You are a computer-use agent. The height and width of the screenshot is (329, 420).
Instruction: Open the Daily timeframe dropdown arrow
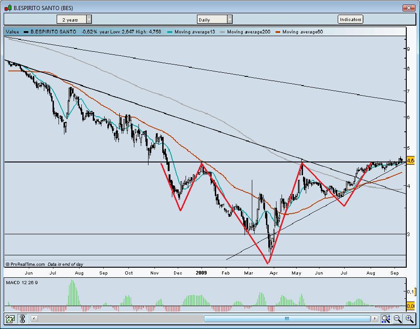230,20
